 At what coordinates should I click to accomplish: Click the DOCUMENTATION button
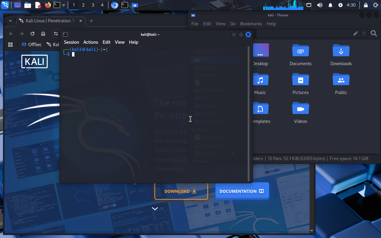click(x=242, y=191)
